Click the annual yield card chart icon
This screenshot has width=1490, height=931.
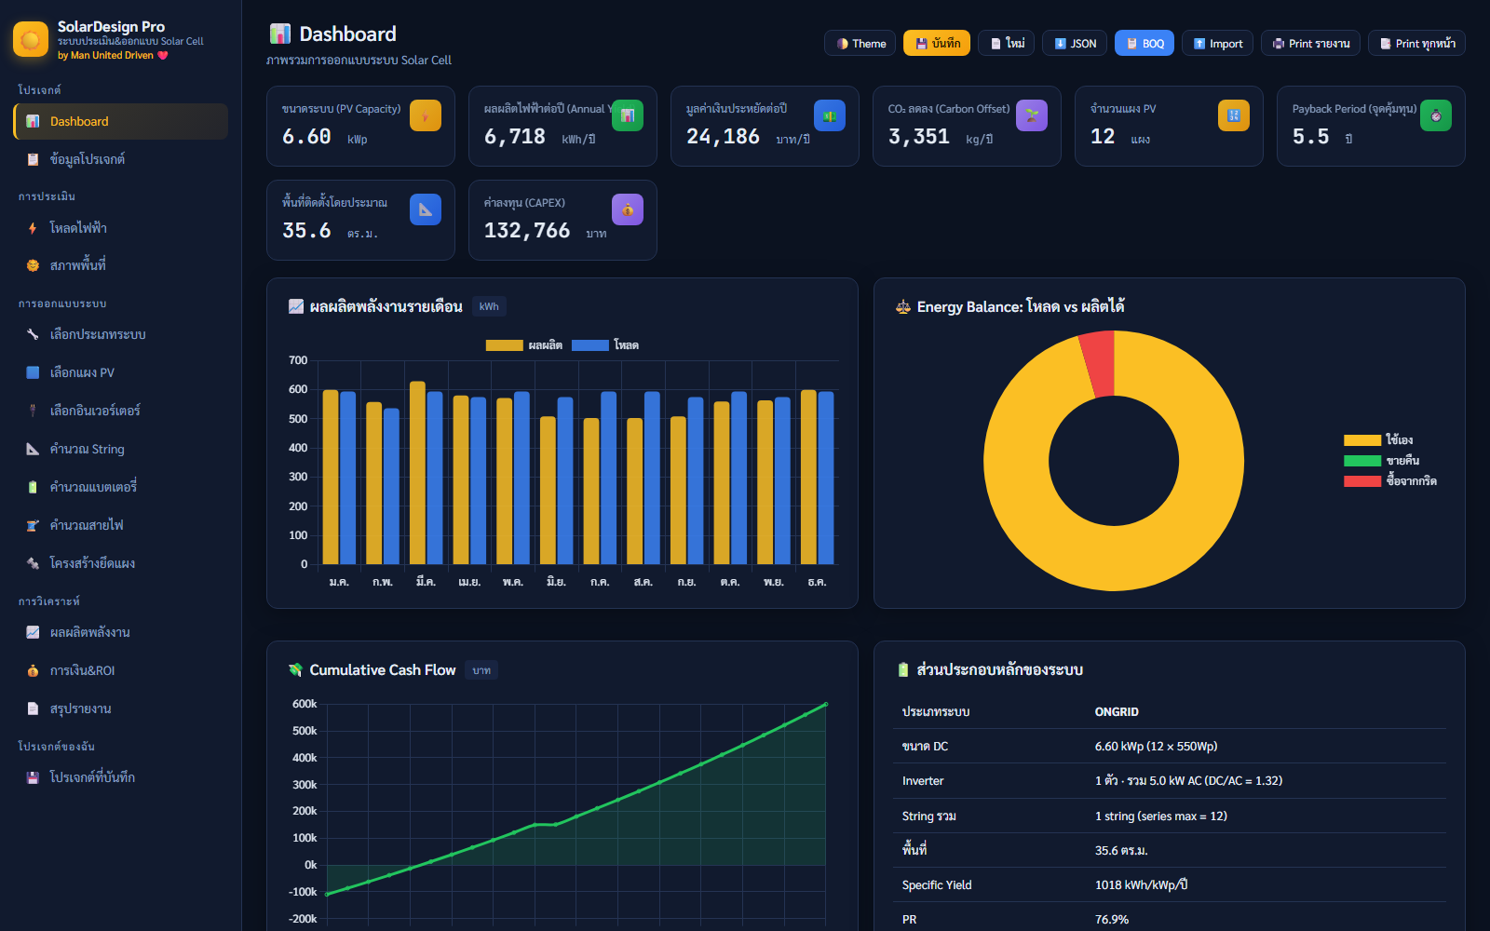628,115
